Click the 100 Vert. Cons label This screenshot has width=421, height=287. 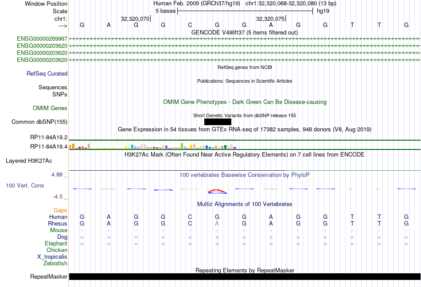(25, 185)
